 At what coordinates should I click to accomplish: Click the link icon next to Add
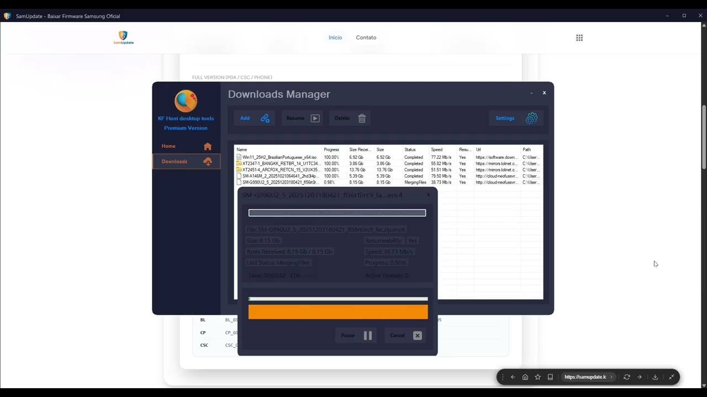[x=265, y=118]
